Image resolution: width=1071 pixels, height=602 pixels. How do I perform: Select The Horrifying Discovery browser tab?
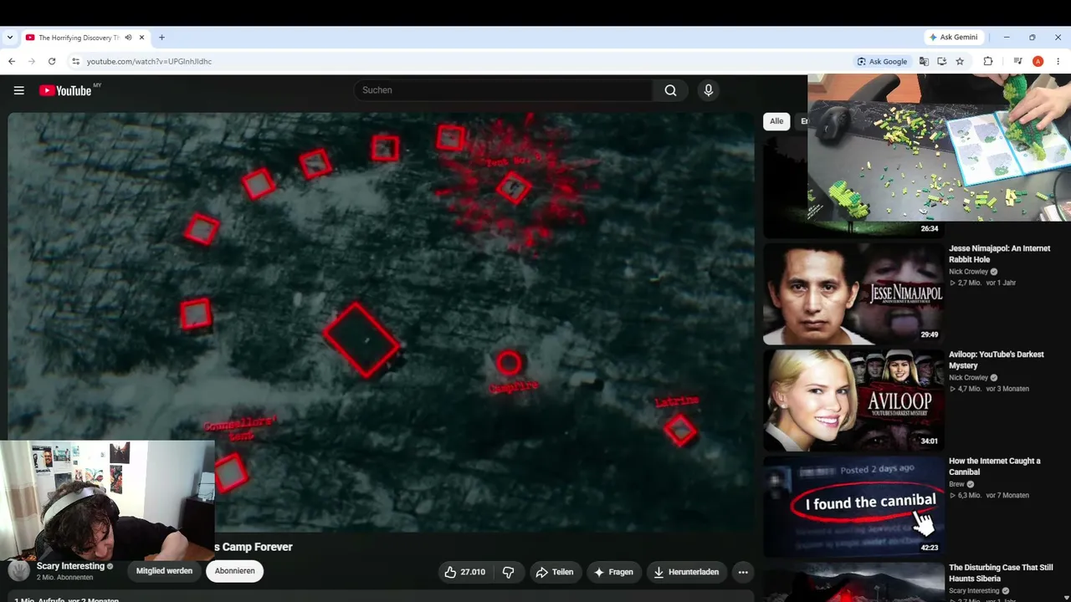85,38
